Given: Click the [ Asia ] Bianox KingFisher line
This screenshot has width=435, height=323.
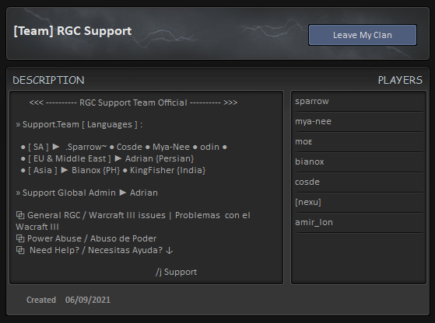Looking at the screenshot, I should click(x=113, y=170).
